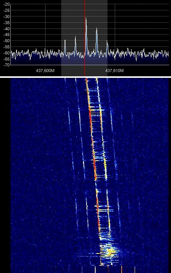Click the wide yellow signal burst in the lower waterfall
The height and width of the screenshot is (273, 171).
[109, 251]
